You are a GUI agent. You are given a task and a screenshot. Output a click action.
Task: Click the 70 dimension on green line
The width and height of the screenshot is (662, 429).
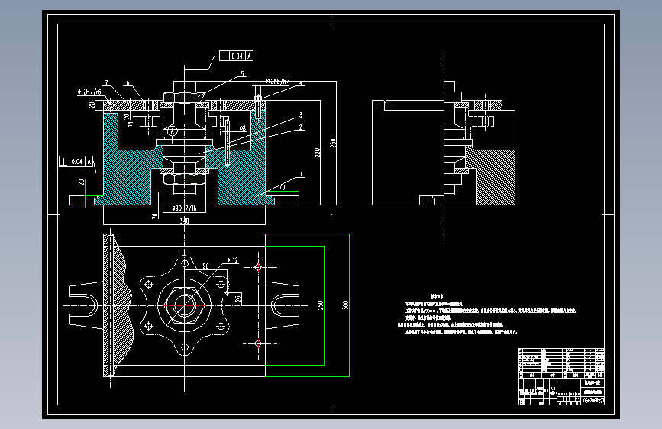(282, 187)
